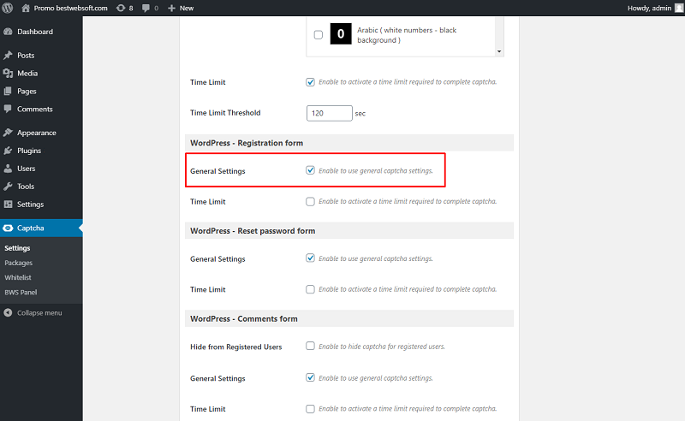Enable Reset password form Time Limit checkbox
This screenshot has width=685, height=421.
click(x=310, y=289)
